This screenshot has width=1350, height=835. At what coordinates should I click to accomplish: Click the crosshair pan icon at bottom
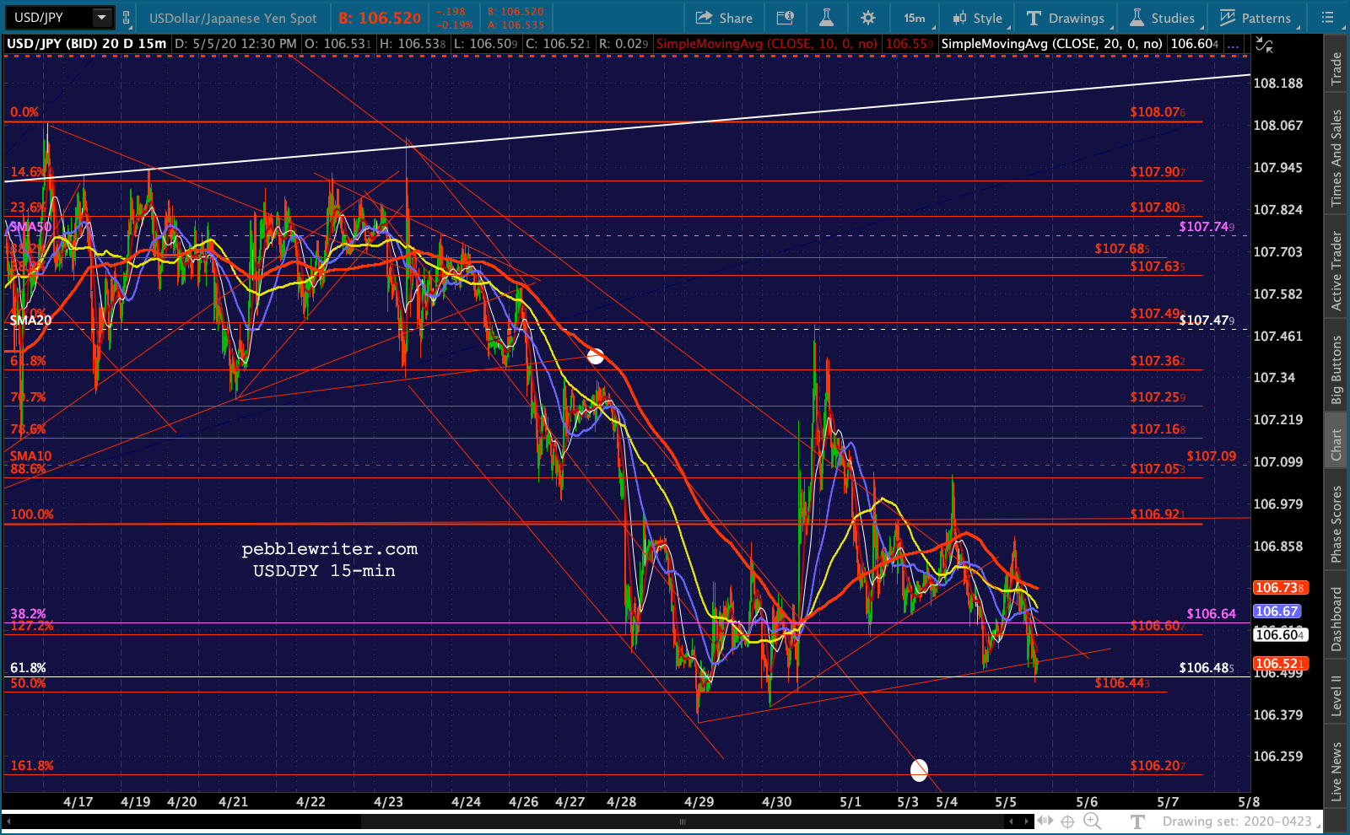coord(1067,821)
